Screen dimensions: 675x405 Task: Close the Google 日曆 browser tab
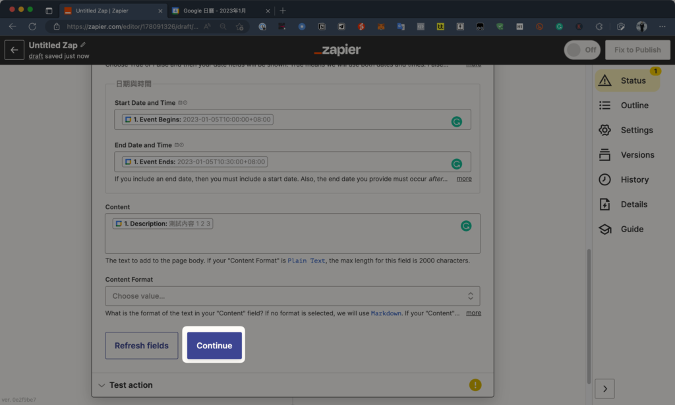pos(268,11)
